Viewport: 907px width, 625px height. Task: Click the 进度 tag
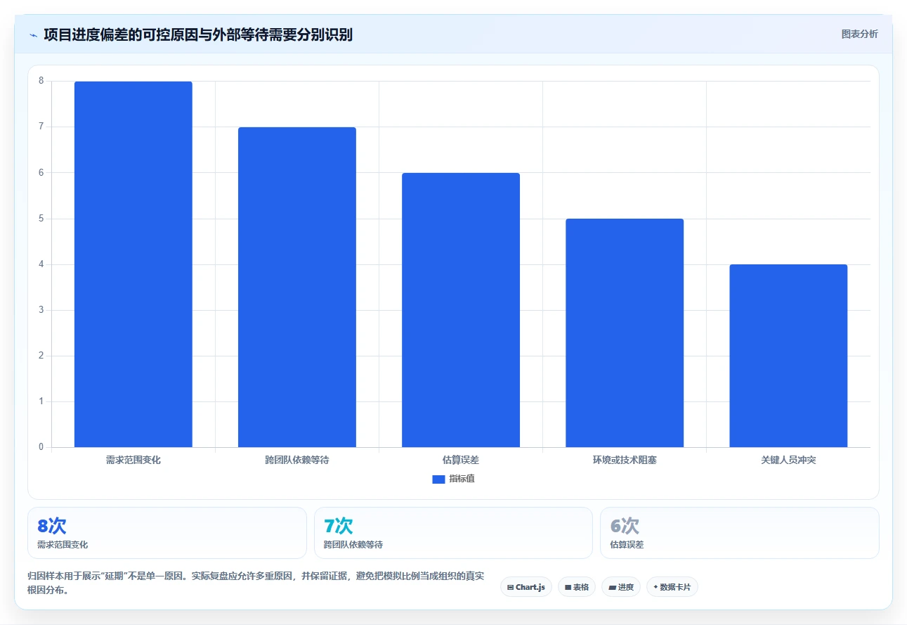click(x=621, y=587)
